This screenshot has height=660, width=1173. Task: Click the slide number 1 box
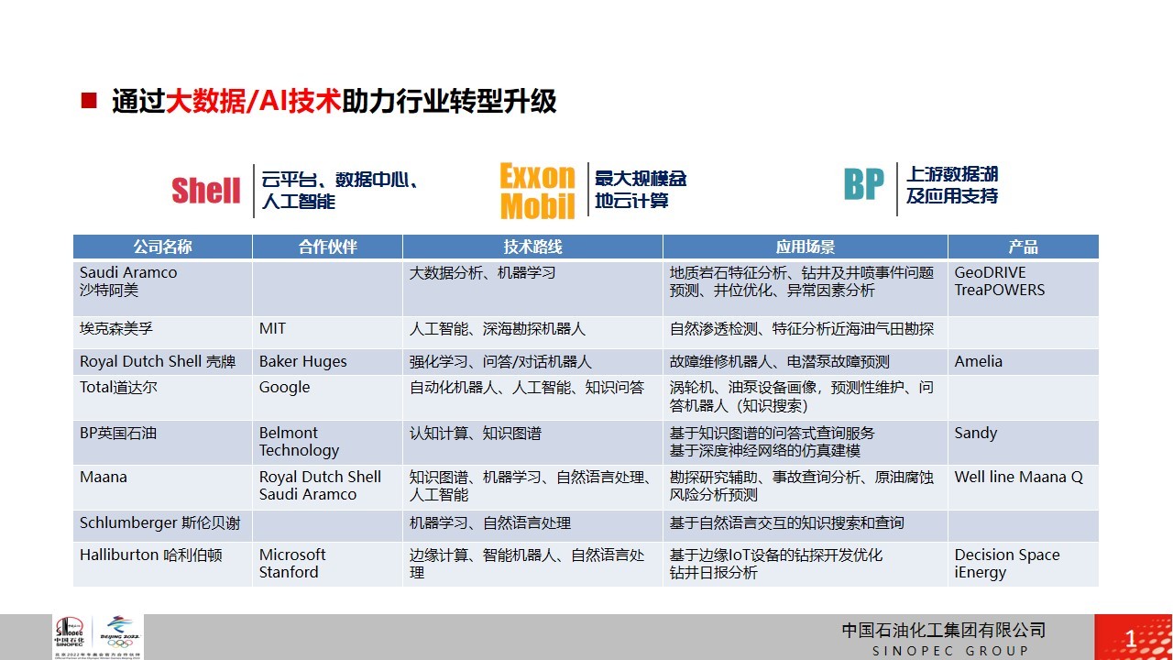[x=1133, y=637]
